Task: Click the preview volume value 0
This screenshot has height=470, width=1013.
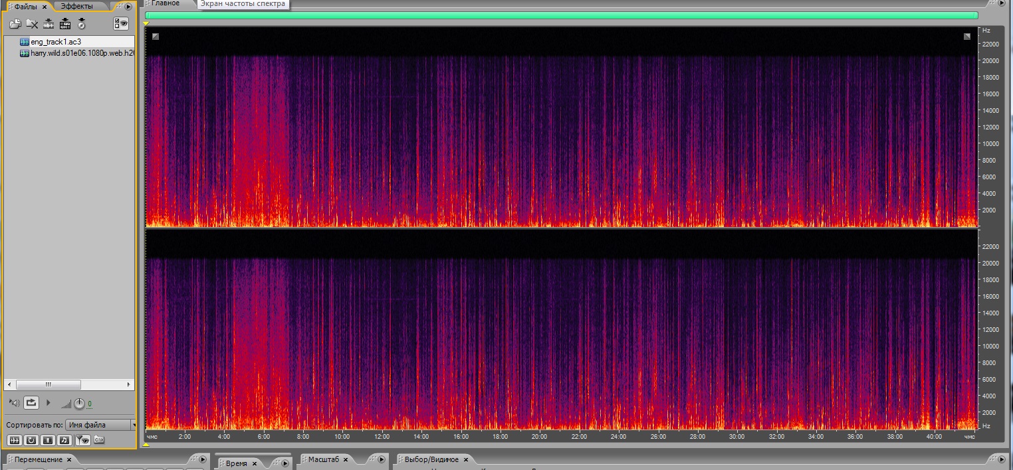Action: point(90,404)
